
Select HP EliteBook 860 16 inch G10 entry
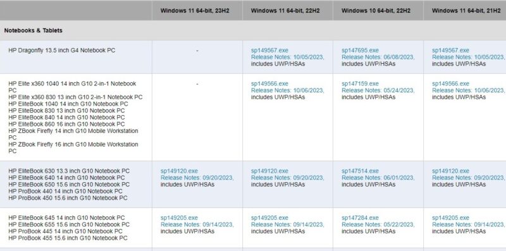(66, 124)
